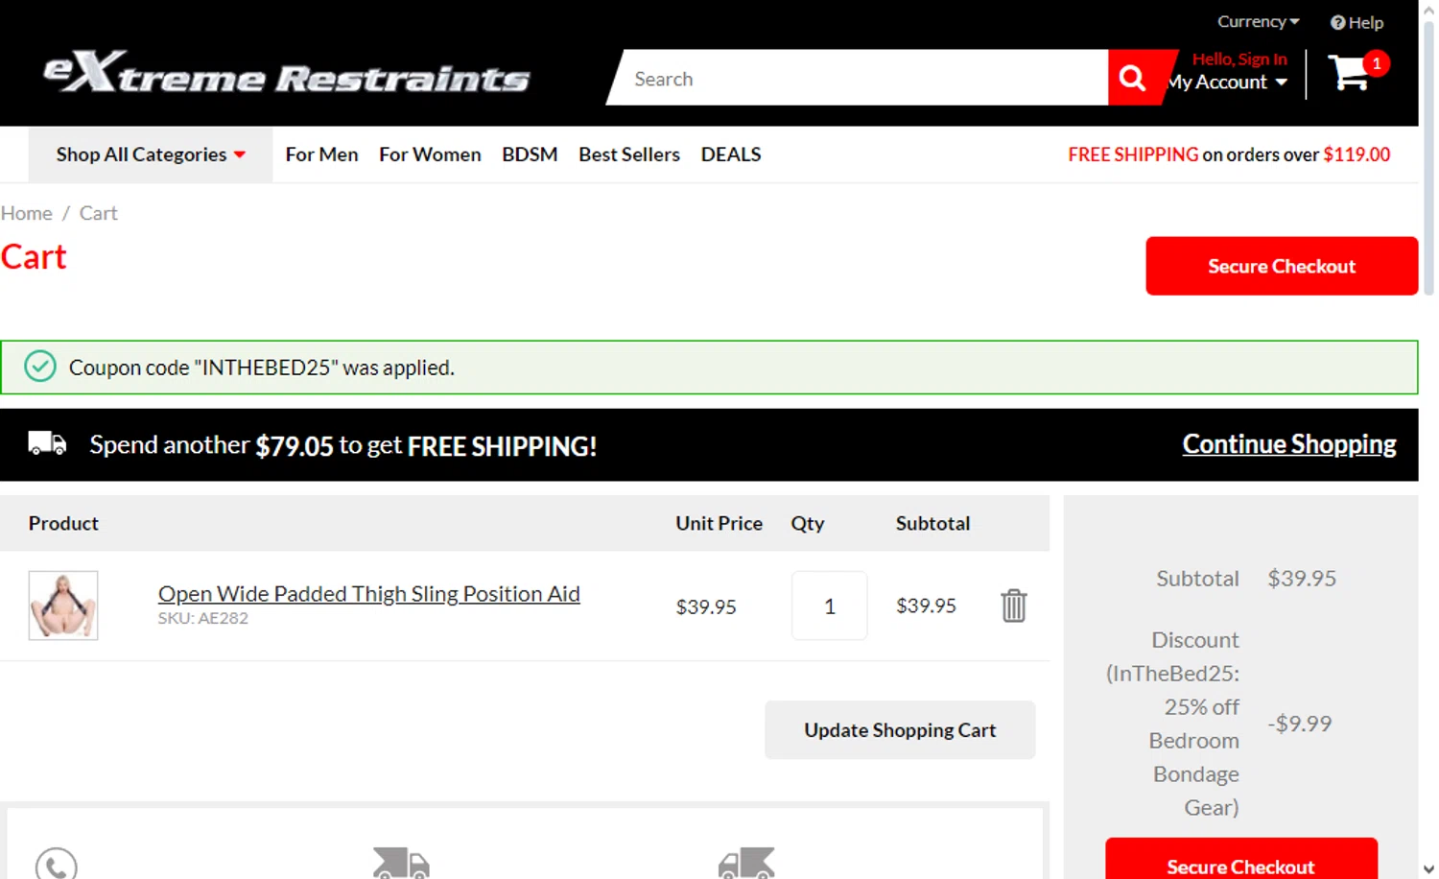
Task: Click the Home breadcrumb link
Action: pos(27,213)
